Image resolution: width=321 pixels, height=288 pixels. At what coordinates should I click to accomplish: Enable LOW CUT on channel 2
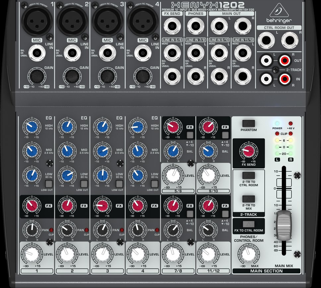pyautogui.click(x=84, y=184)
